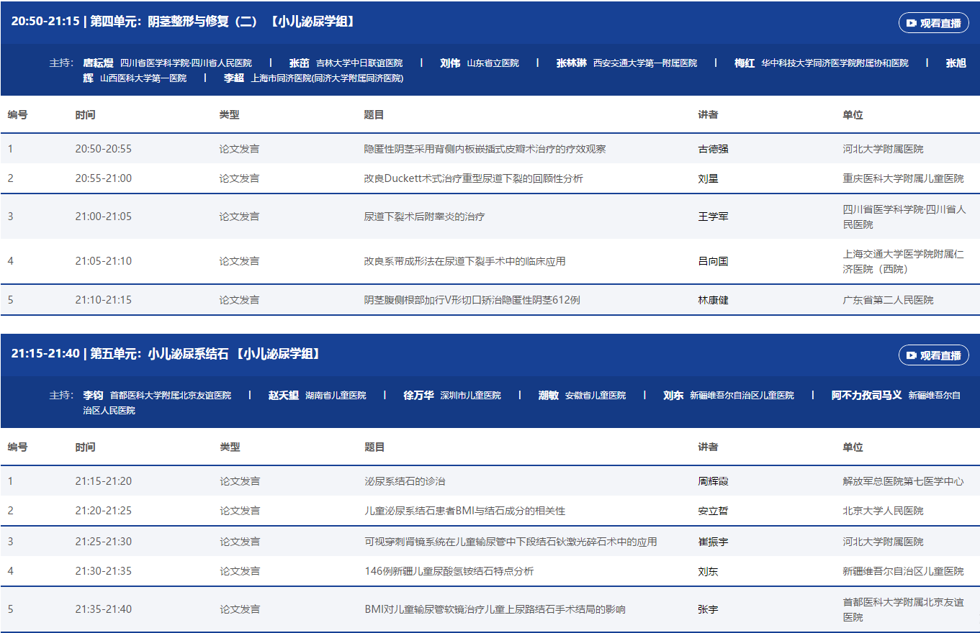The image size is (980, 633).
Task: Open the talk 尿道下裂术后附睾炎的治疗
Action: 424,217
